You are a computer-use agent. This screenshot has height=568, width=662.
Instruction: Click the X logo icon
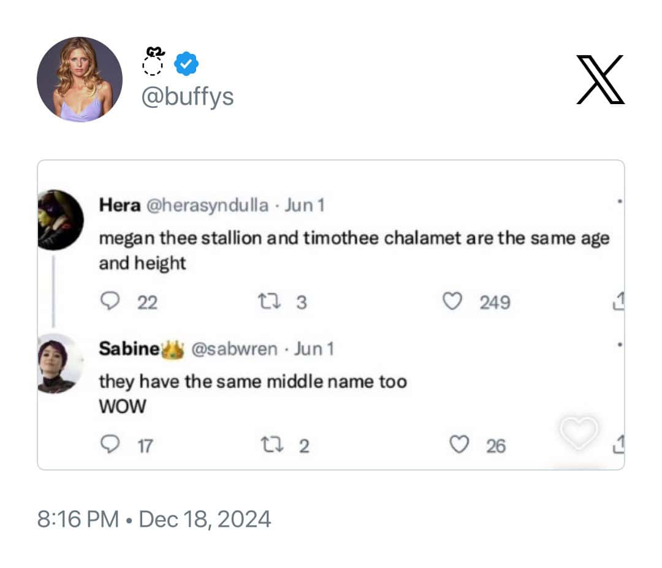(600, 80)
